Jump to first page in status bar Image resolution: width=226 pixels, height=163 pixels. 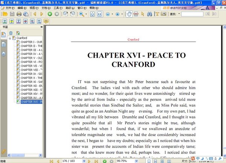51,161
